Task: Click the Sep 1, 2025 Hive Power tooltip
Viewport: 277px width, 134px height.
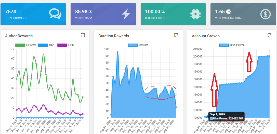Action: tap(226, 117)
